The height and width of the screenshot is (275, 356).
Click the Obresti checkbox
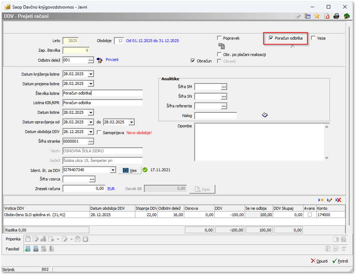(219, 61)
